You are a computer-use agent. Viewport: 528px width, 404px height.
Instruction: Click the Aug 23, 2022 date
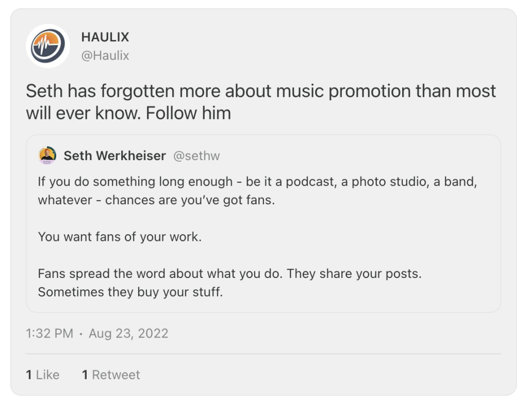[128, 333]
